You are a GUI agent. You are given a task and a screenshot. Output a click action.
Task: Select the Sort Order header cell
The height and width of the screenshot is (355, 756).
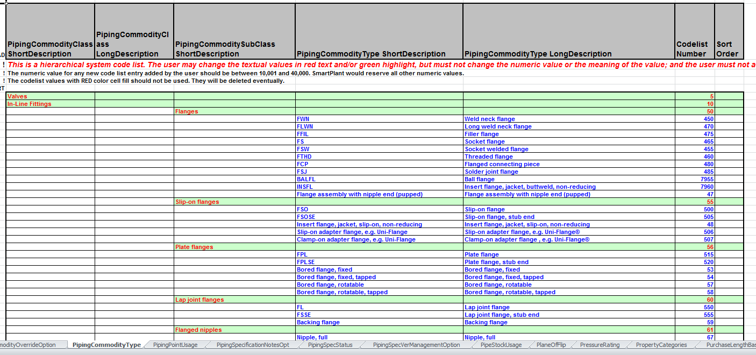click(x=729, y=31)
